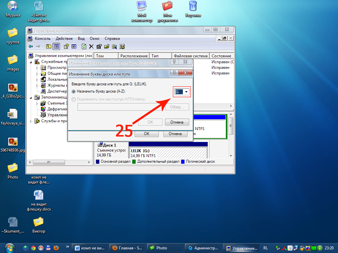Open the Windows Start button
338x253 pixels.
click(x=10, y=248)
